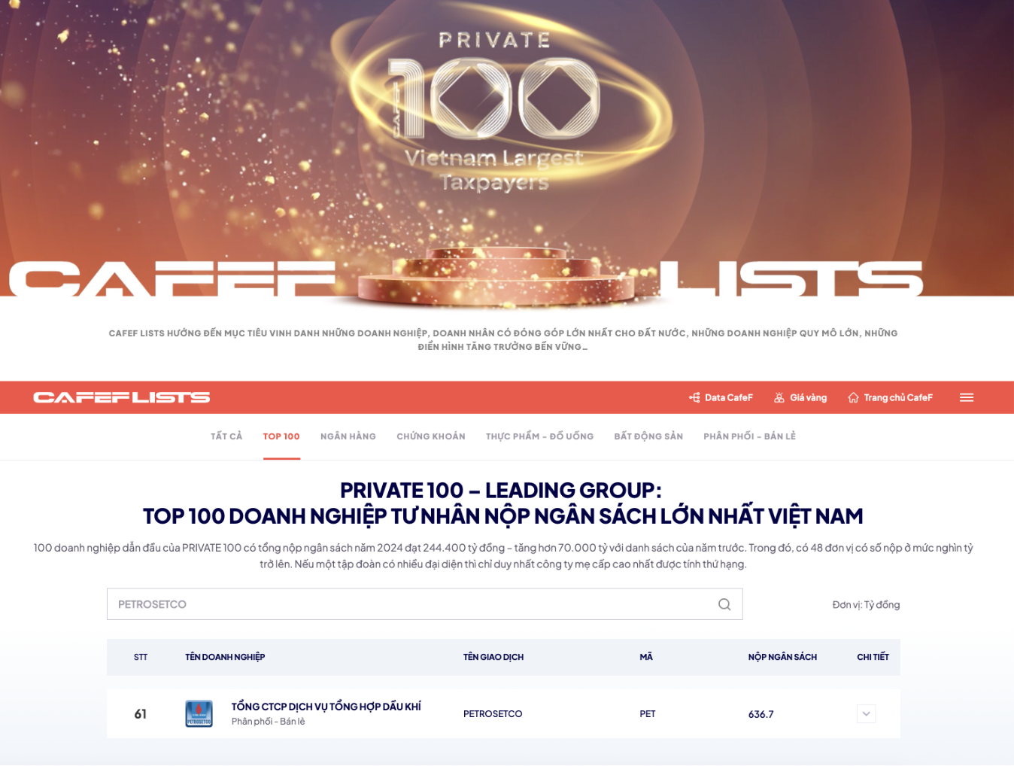Click the Trang chủ CafeF home icon
Image resolution: width=1014 pixels, height=766 pixels.
(x=853, y=397)
